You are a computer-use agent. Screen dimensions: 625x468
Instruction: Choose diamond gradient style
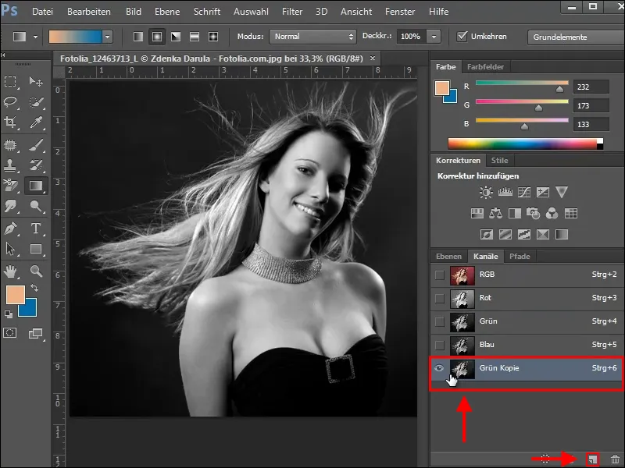tap(213, 37)
